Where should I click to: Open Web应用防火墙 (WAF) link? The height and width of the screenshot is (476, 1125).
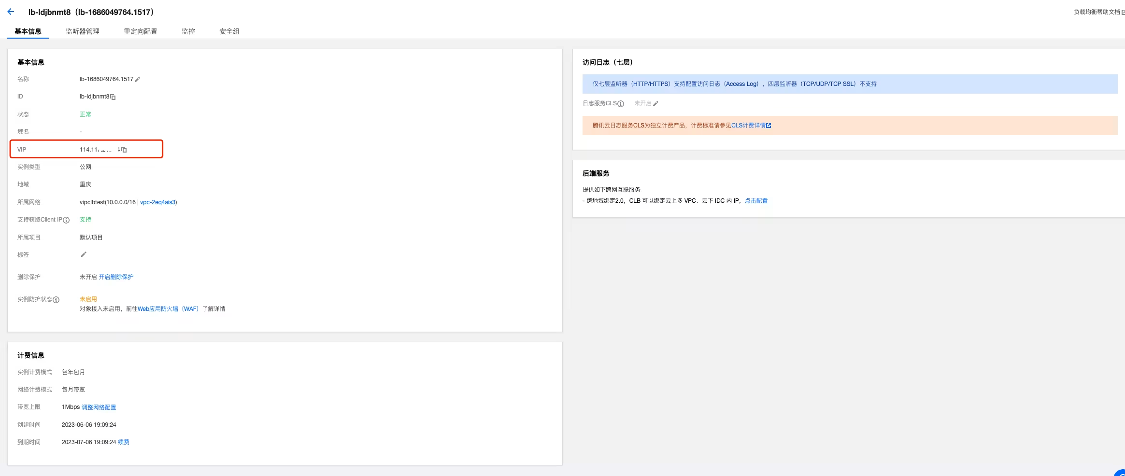168,309
